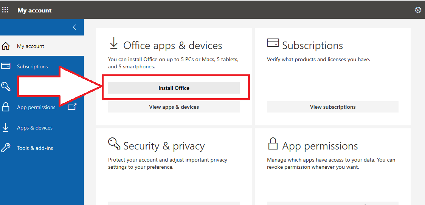
Task: Click the external link icon next to App permissions
Action: click(72, 107)
